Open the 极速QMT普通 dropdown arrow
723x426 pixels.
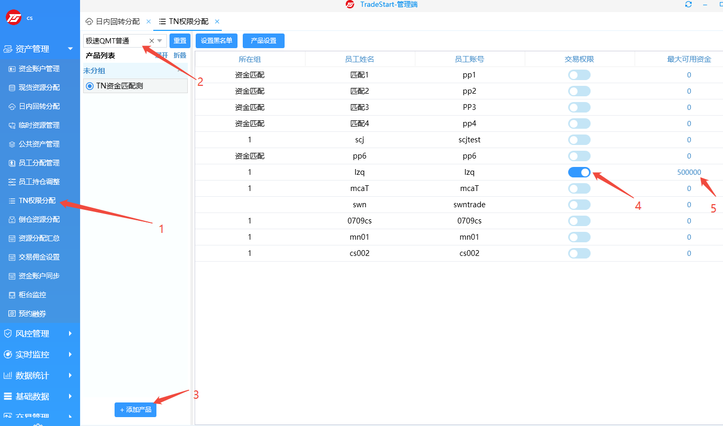tap(160, 41)
